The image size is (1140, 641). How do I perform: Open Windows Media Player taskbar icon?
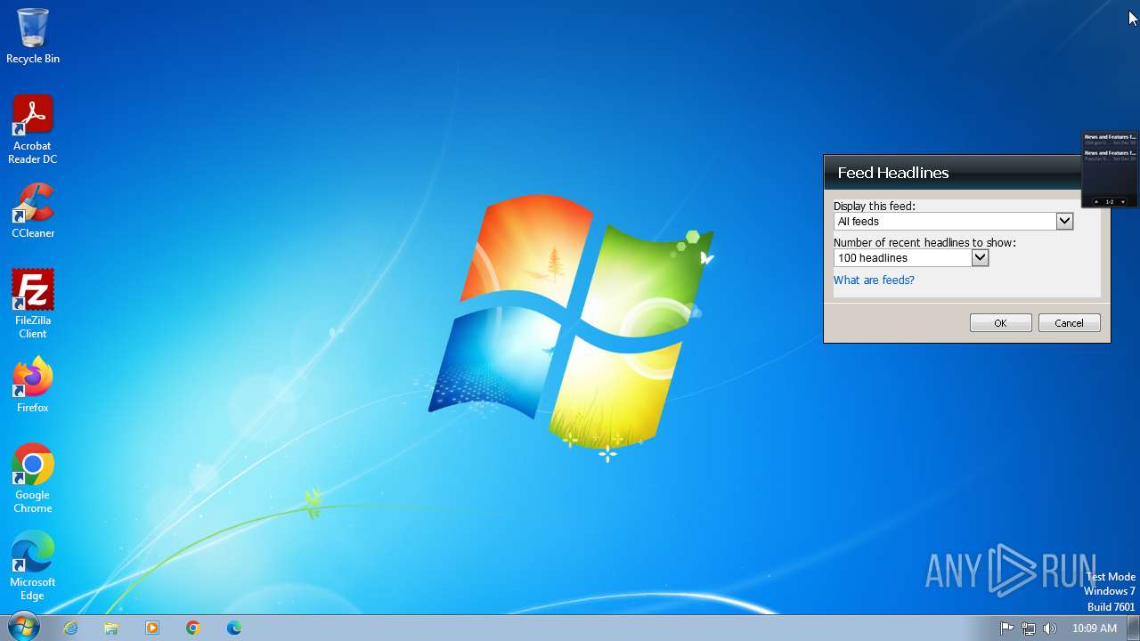coord(152,628)
